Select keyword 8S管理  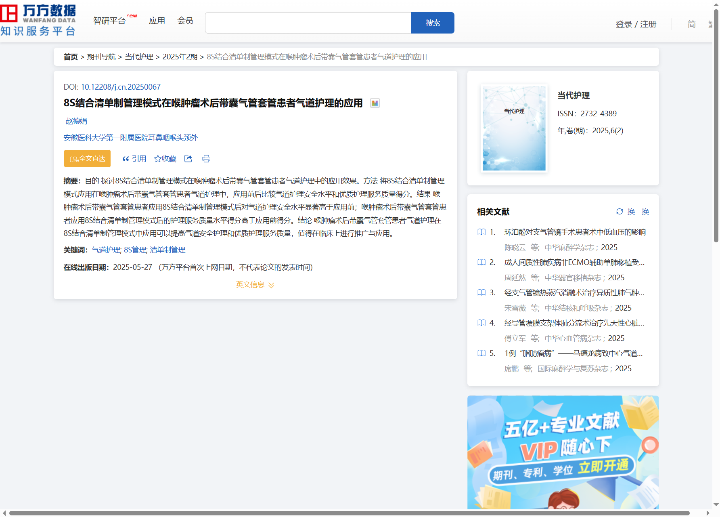point(135,250)
